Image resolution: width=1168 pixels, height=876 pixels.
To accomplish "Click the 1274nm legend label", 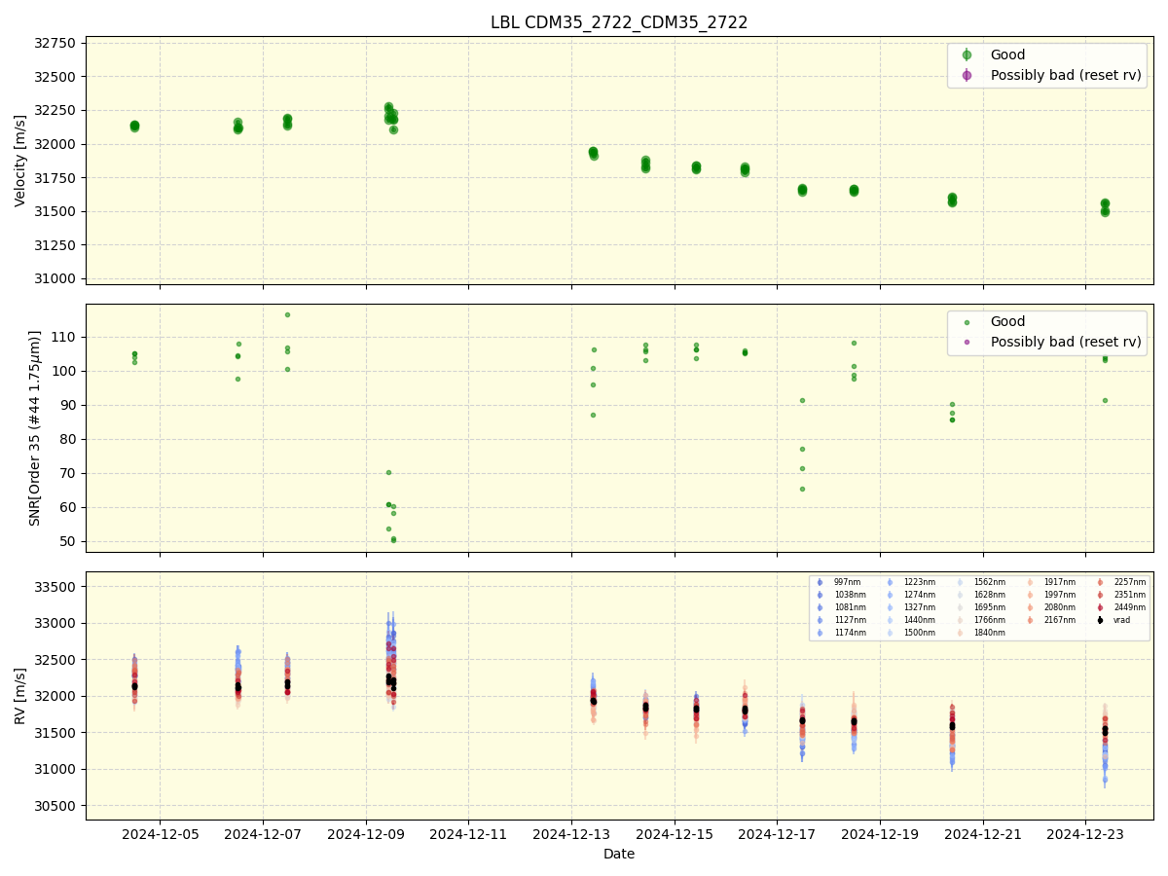I will tap(920, 595).
